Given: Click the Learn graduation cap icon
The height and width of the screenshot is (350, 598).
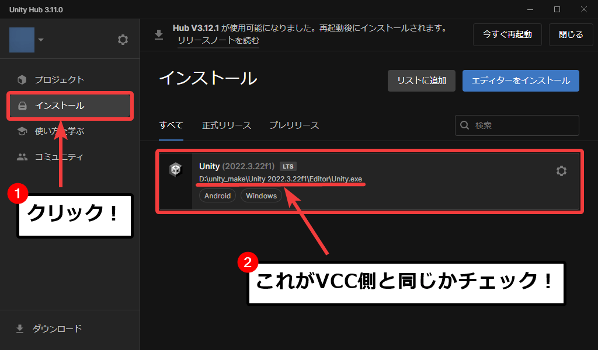Looking at the screenshot, I should (x=22, y=131).
